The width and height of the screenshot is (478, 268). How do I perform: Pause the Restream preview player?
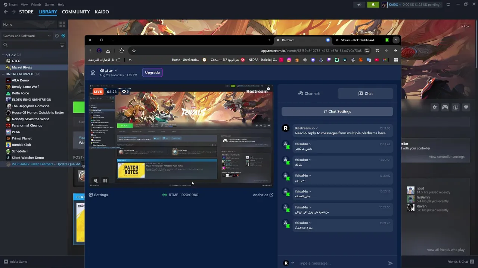coord(105,181)
